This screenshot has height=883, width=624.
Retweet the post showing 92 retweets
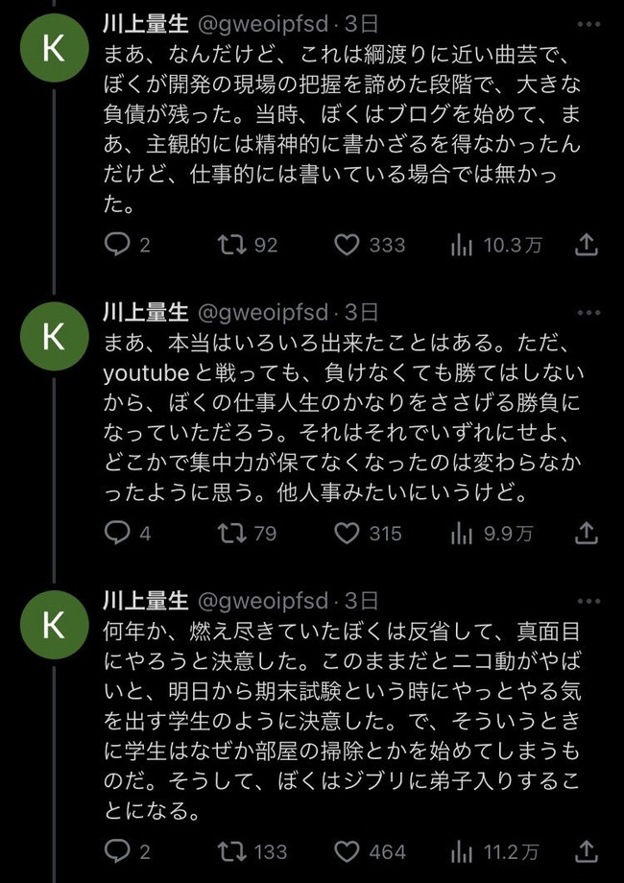(x=248, y=245)
